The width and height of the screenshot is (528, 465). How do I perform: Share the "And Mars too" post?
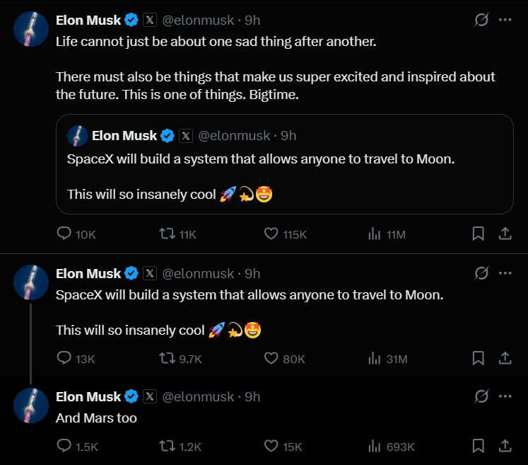click(505, 447)
